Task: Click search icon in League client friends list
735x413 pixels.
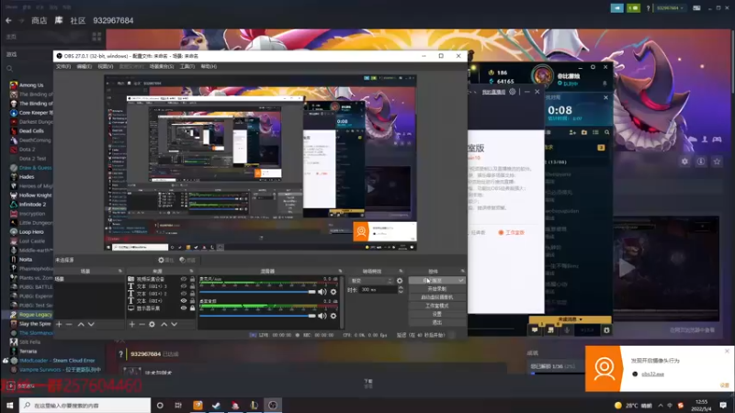Action: [607, 132]
